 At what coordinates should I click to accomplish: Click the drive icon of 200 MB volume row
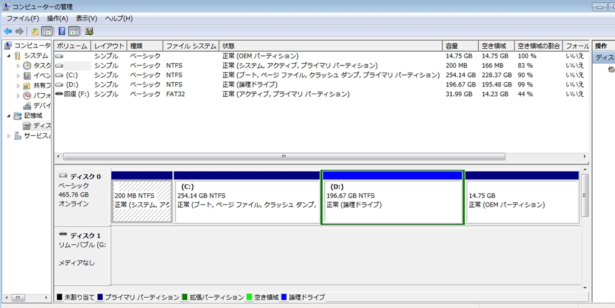pos(59,65)
